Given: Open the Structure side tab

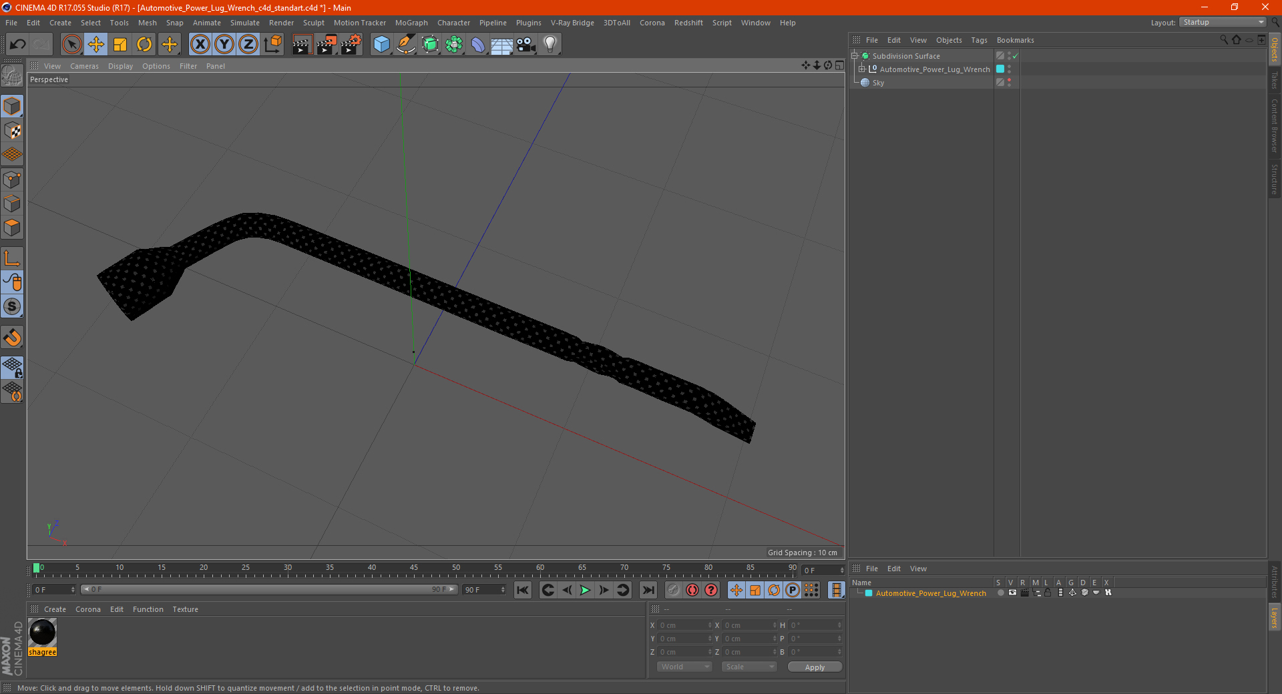Looking at the screenshot, I should [x=1275, y=179].
